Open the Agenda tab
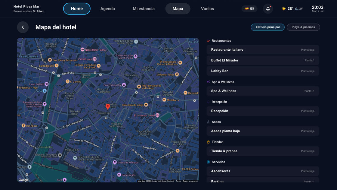 point(107,9)
